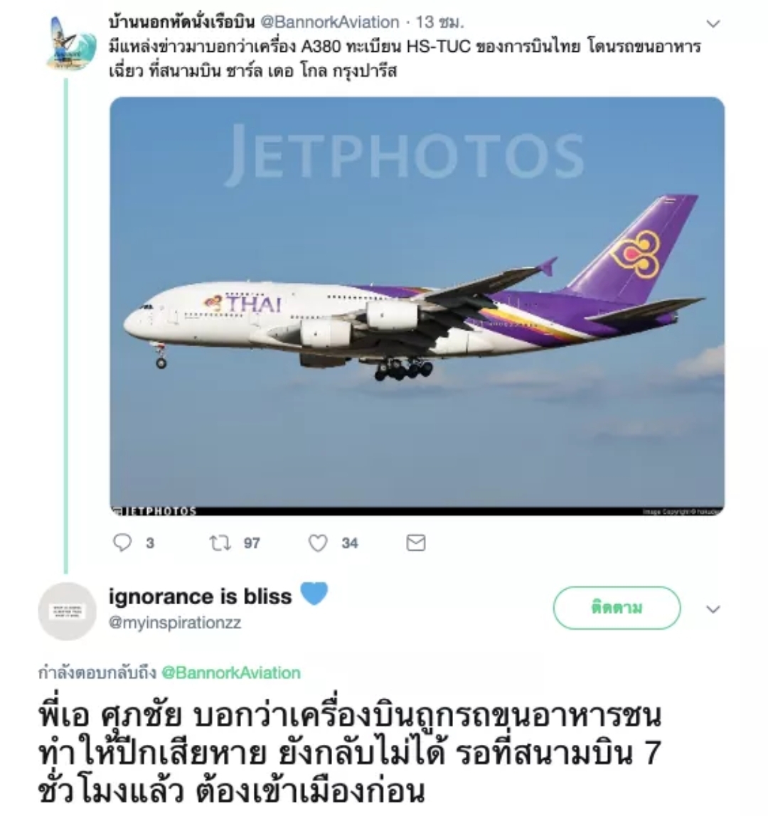Click the like count 34
The width and height of the screenshot is (768, 816).
click(350, 543)
